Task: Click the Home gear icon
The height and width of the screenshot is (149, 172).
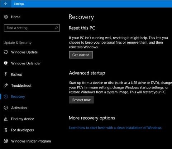Action: (6, 17)
